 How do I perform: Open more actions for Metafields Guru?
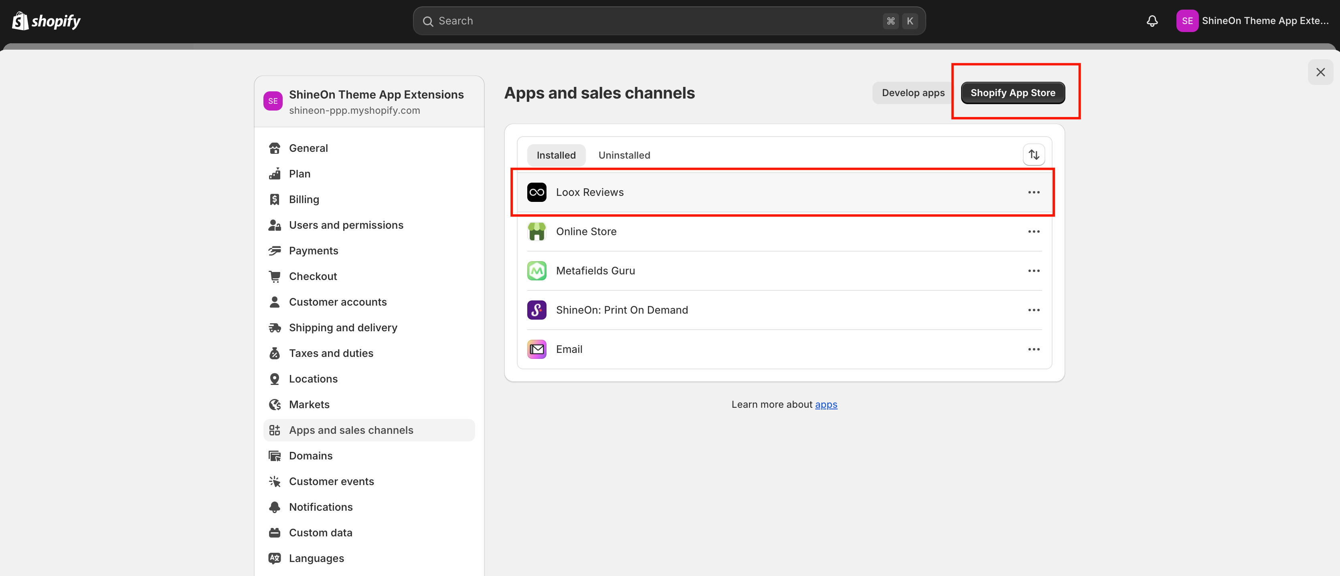[x=1034, y=271]
